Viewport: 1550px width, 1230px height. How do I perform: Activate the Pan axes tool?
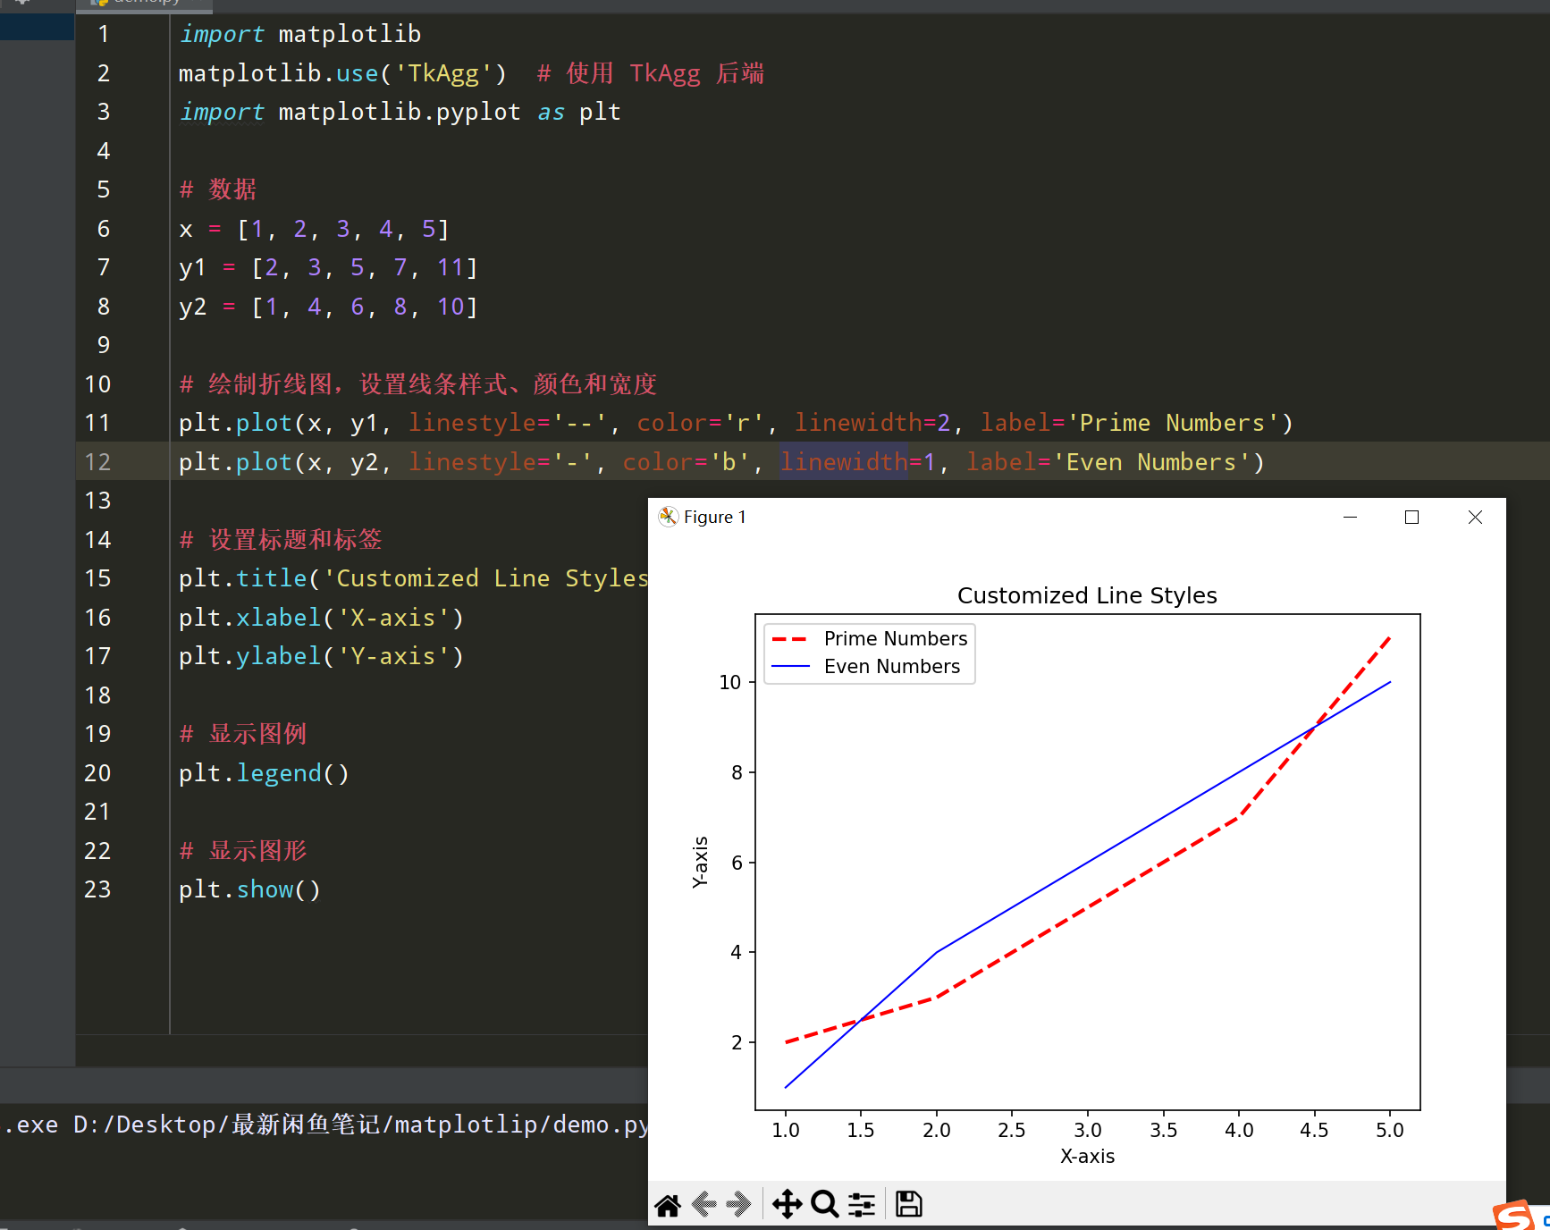coord(787,1205)
